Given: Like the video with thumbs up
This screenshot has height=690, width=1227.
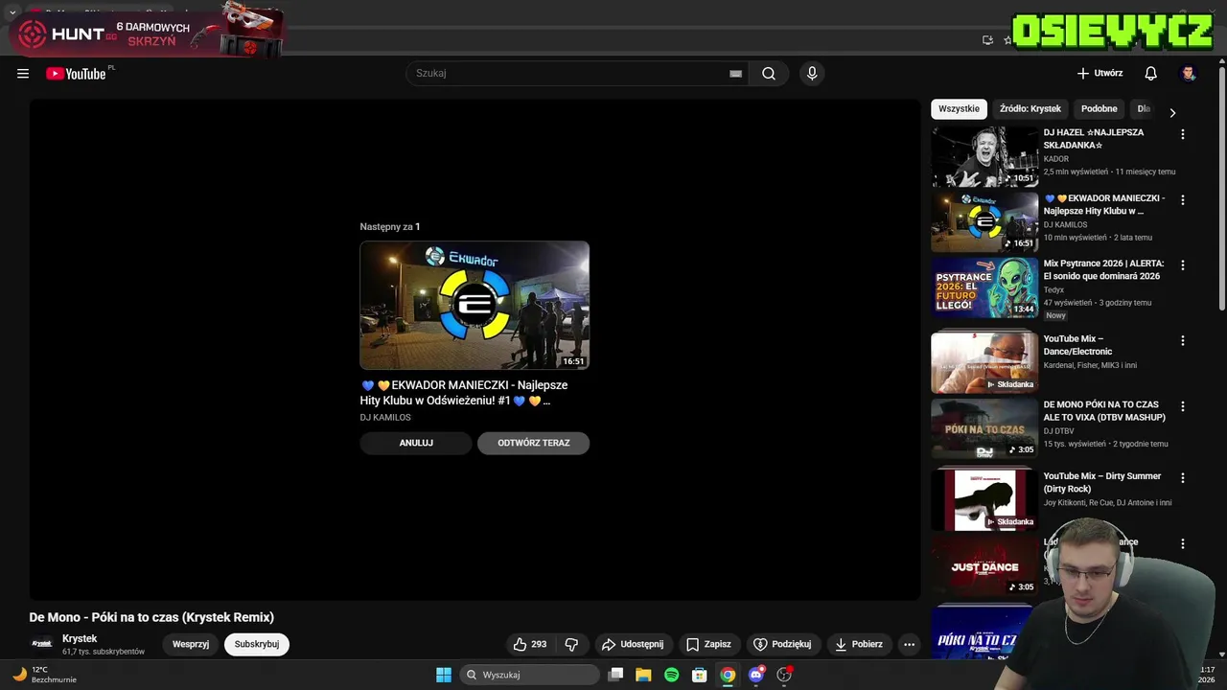Looking at the screenshot, I should click(x=529, y=644).
